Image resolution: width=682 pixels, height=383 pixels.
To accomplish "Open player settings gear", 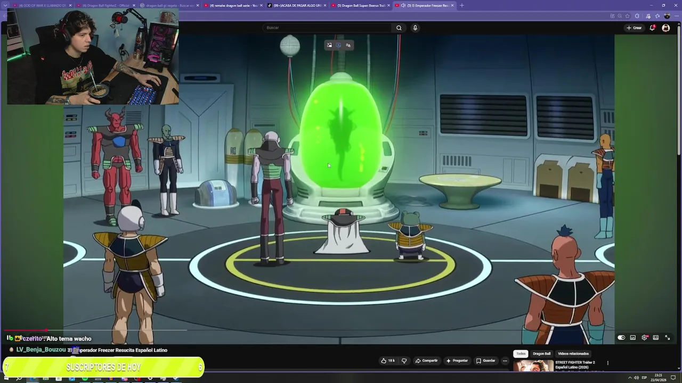I will pos(644,338).
